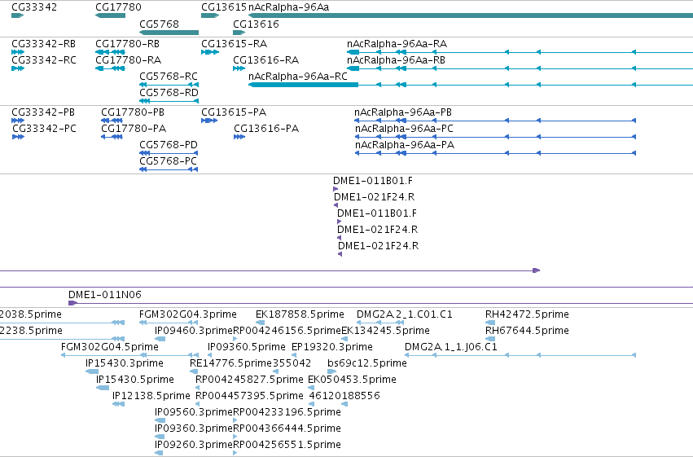Select EST RH67644.5prime

tap(490, 339)
